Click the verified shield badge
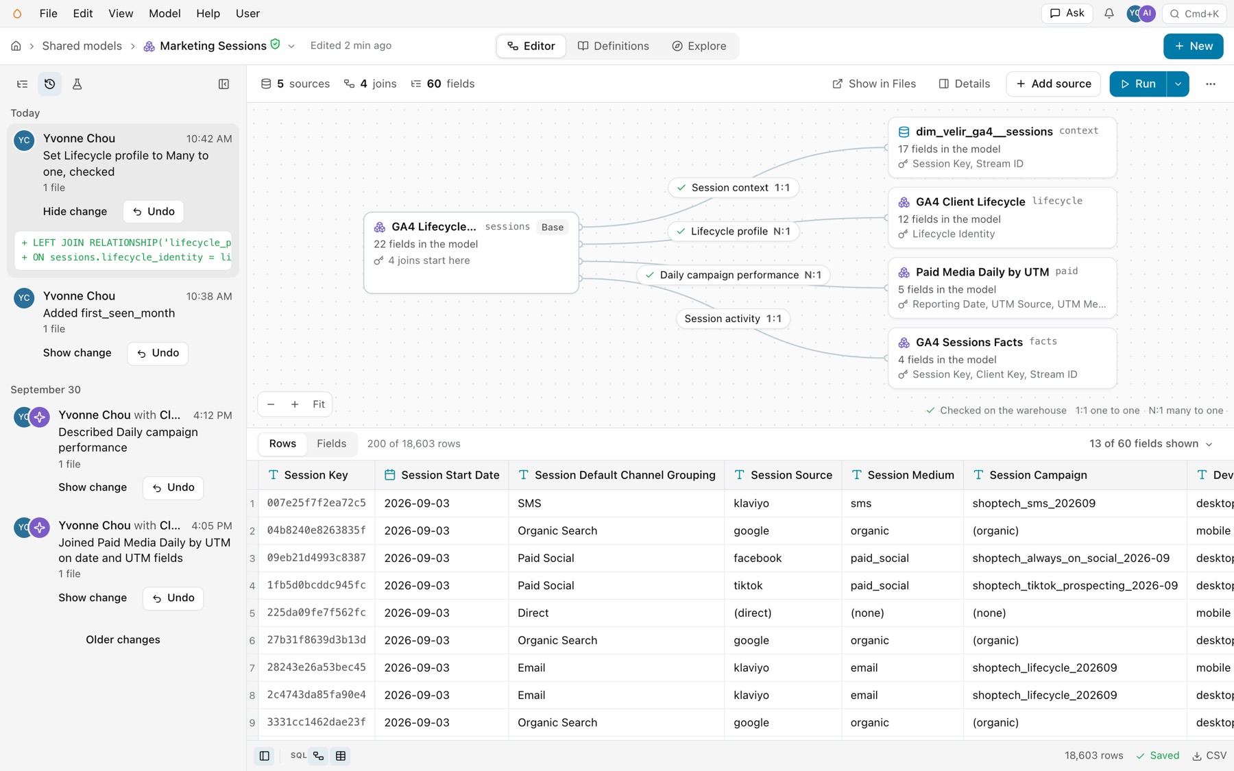1234x771 pixels. click(x=276, y=45)
